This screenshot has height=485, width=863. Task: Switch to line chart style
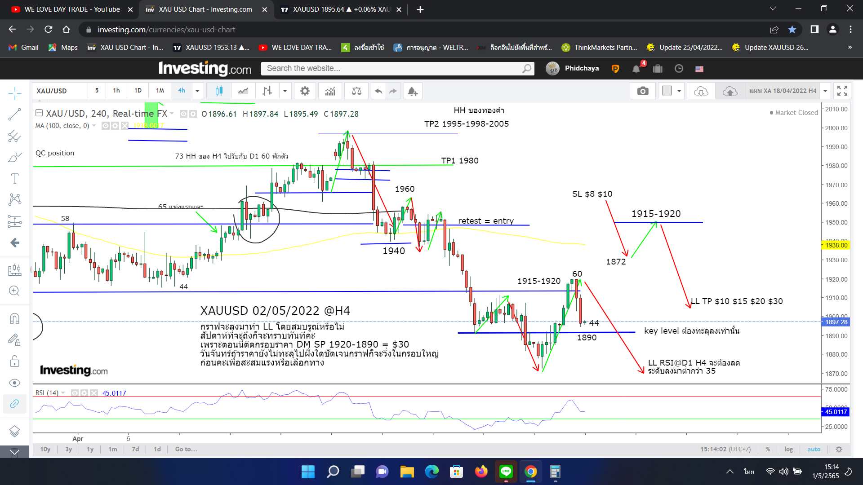[243, 91]
